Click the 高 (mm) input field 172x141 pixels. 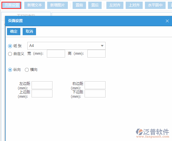click(x=96, y=54)
